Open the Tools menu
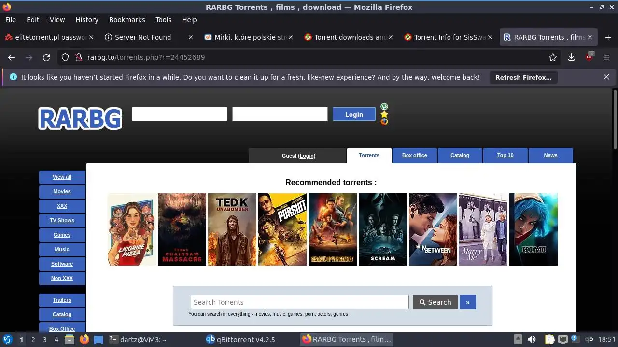The image size is (618, 347). click(x=163, y=20)
